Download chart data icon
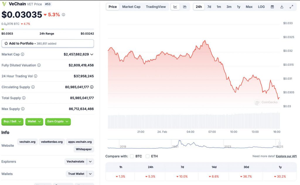 click(x=282, y=7)
